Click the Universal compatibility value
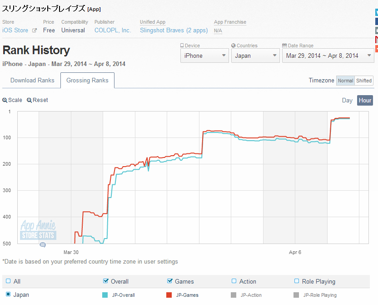This screenshot has height=305, width=378. (73, 30)
